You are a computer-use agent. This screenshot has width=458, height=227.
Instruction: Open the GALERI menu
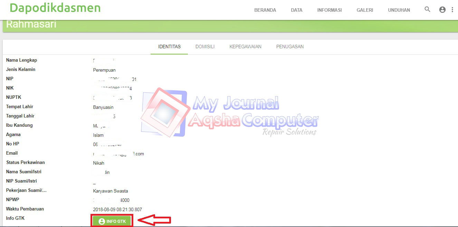(x=365, y=10)
